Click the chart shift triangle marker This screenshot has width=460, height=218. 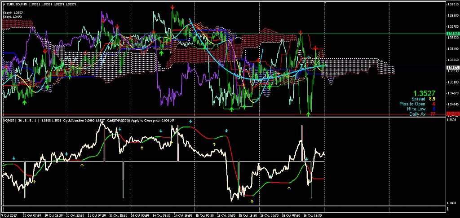click(324, 2)
